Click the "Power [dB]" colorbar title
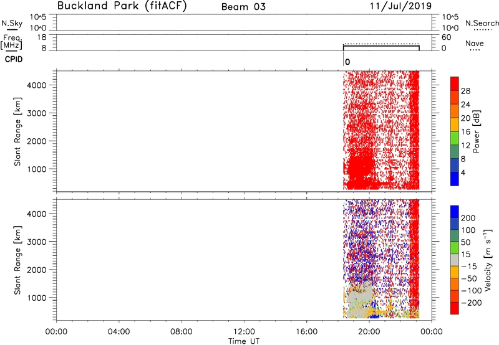The image size is (499, 345). click(477, 131)
